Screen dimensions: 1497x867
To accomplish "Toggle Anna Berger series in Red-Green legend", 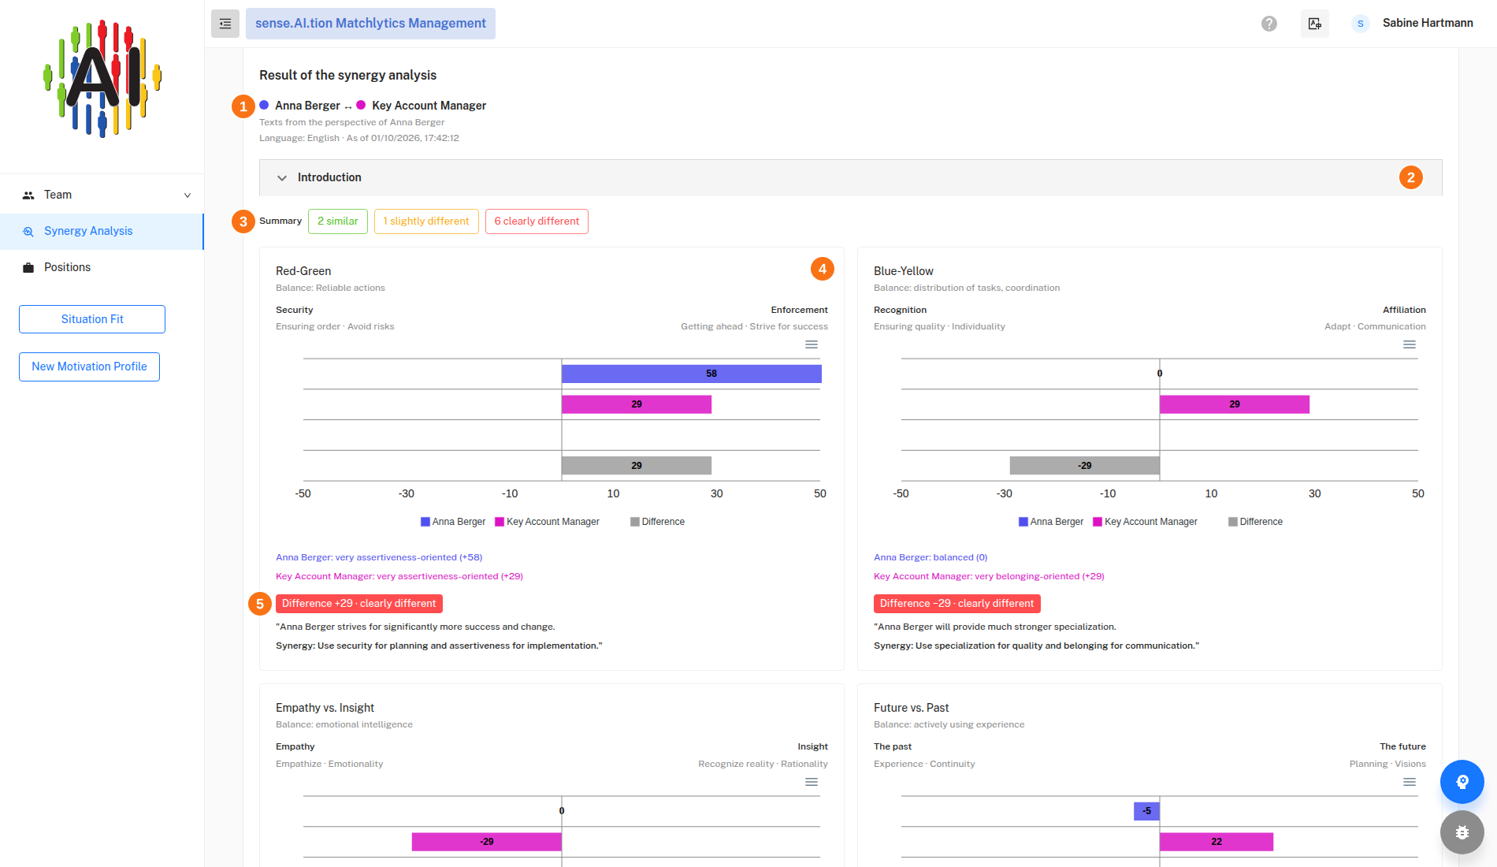I will [x=453, y=522].
